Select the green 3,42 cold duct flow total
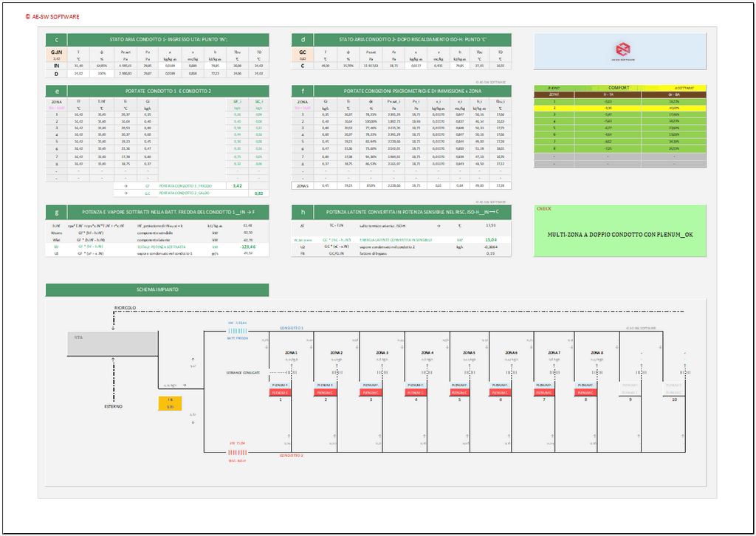 tap(238, 186)
